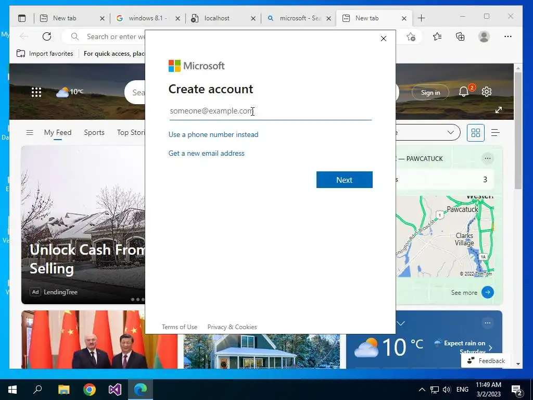Open the Collections icon

[460, 36]
